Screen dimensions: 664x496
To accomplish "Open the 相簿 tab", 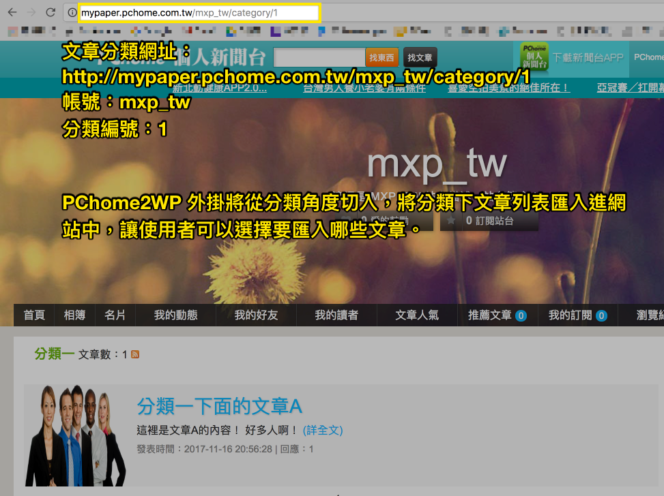I will 74,315.
